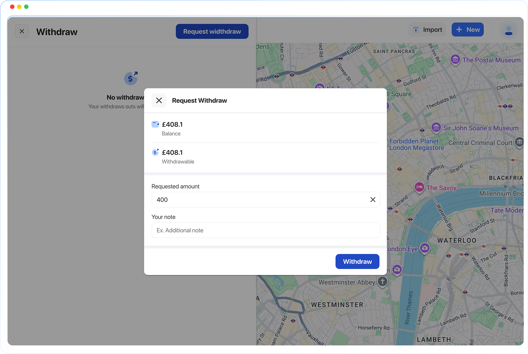Viewport: 528px width, 354px height.
Task: Click the Central Criminal Court marker
Action: pyautogui.click(x=519, y=142)
